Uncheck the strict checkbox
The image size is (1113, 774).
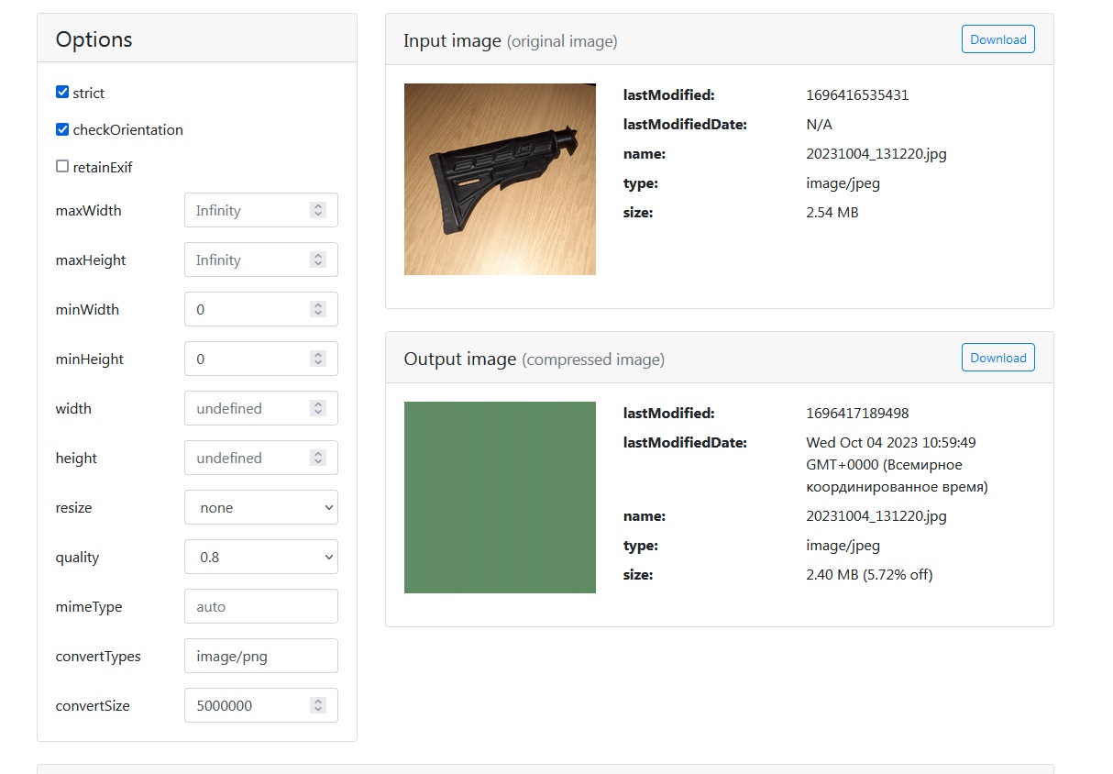pyautogui.click(x=62, y=93)
